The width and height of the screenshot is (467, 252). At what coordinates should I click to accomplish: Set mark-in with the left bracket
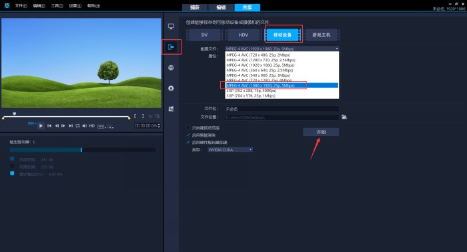click(x=135, y=116)
